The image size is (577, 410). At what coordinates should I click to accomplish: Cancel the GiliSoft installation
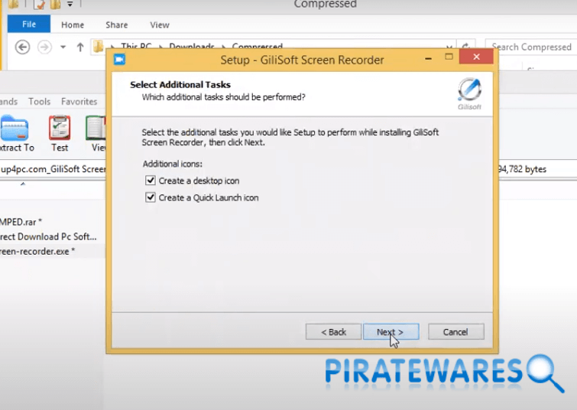(455, 332)
